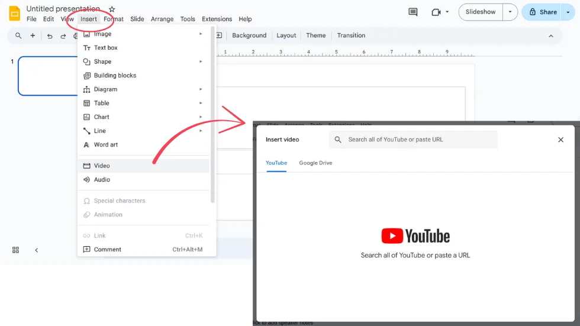Choose Comment menu item
The width and height of the screenshot is (580, 326).
tap(143, 250)
